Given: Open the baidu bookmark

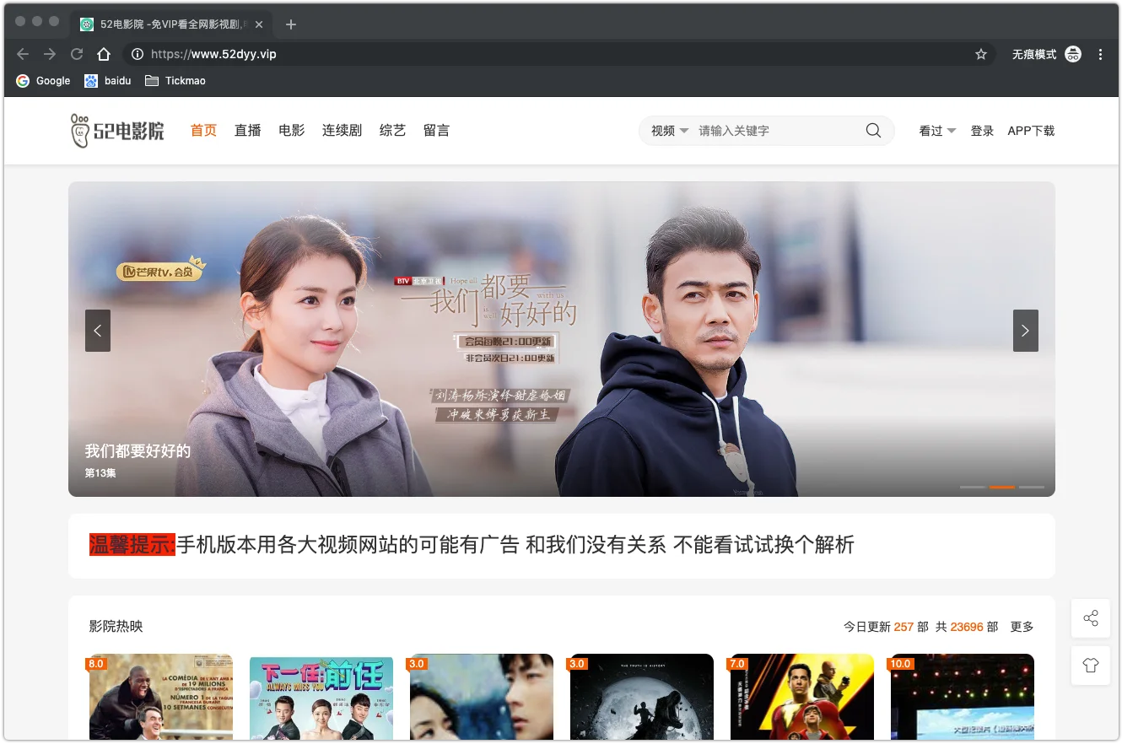Looking at the screenshot, I should [108, 81].
